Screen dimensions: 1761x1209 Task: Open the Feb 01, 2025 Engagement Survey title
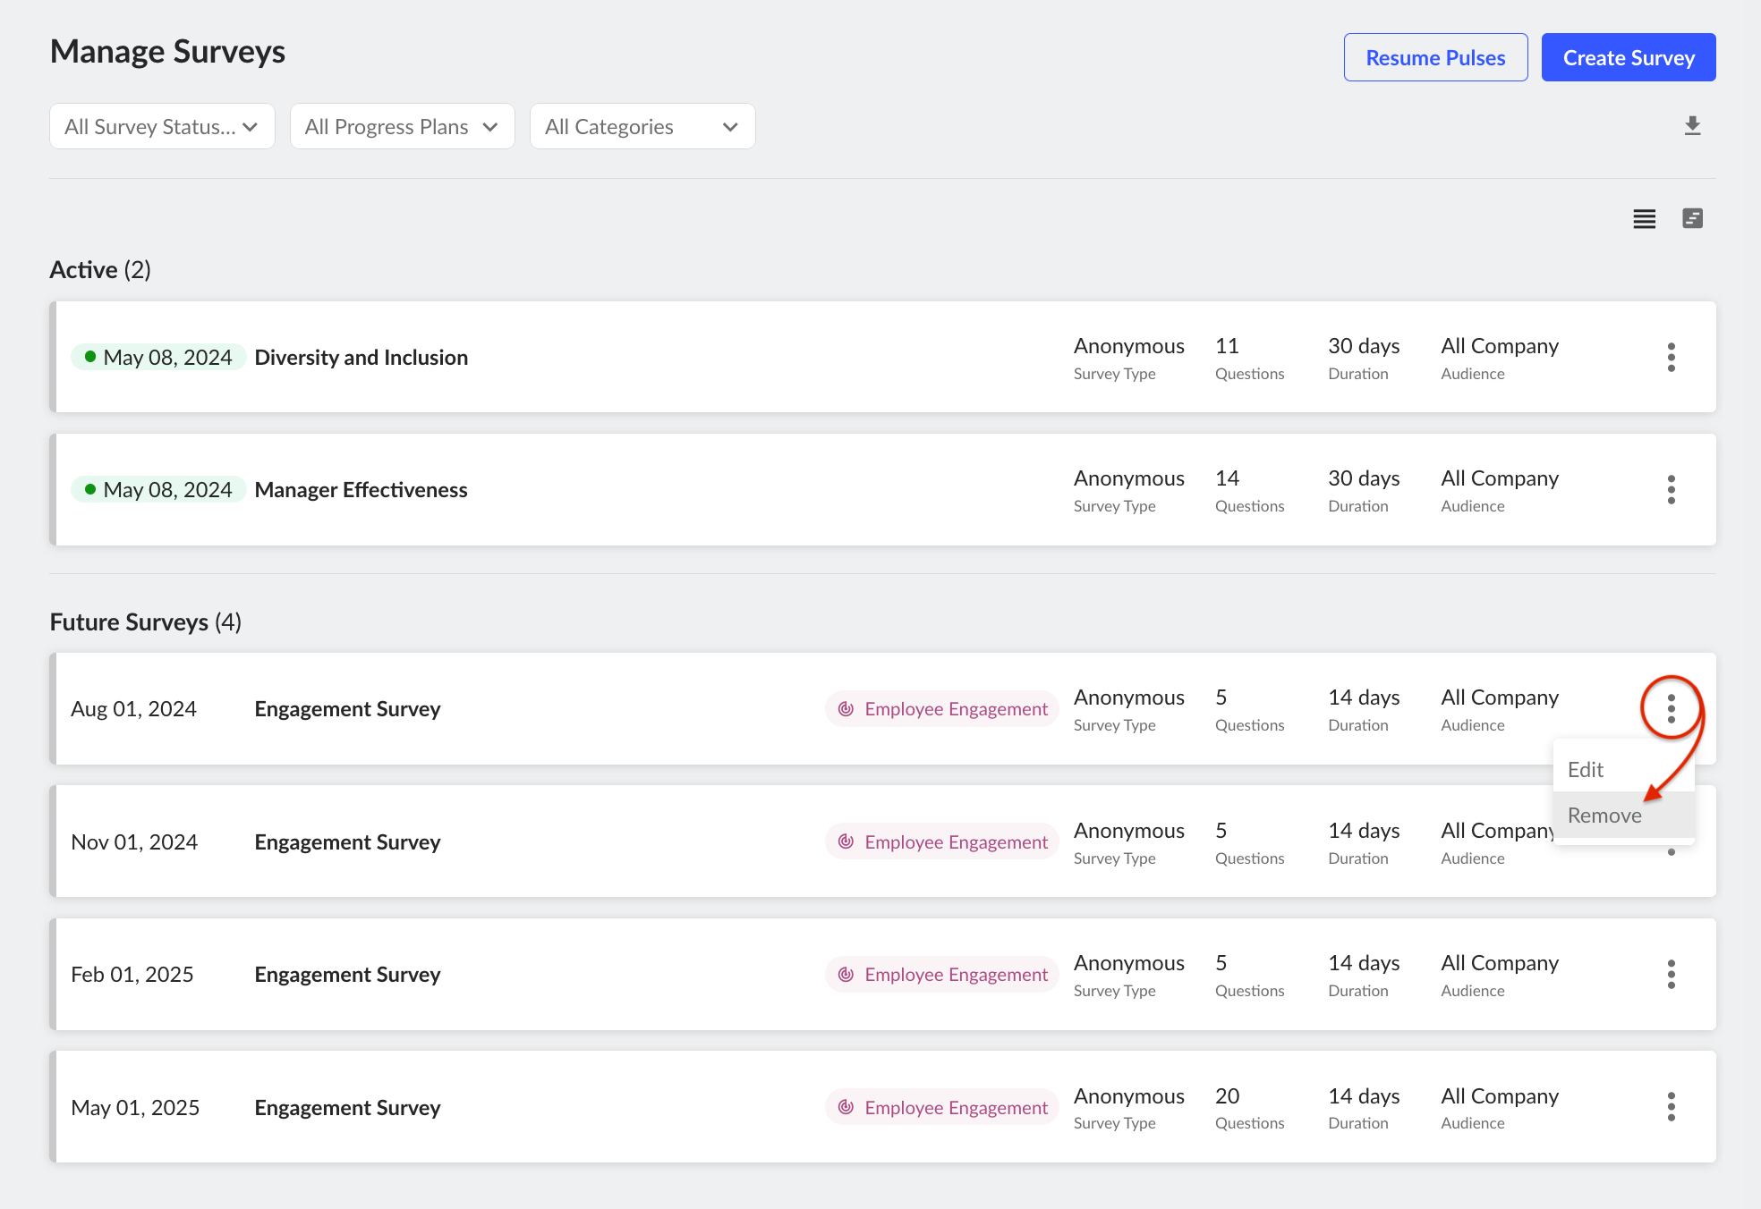tap(347, 975)
